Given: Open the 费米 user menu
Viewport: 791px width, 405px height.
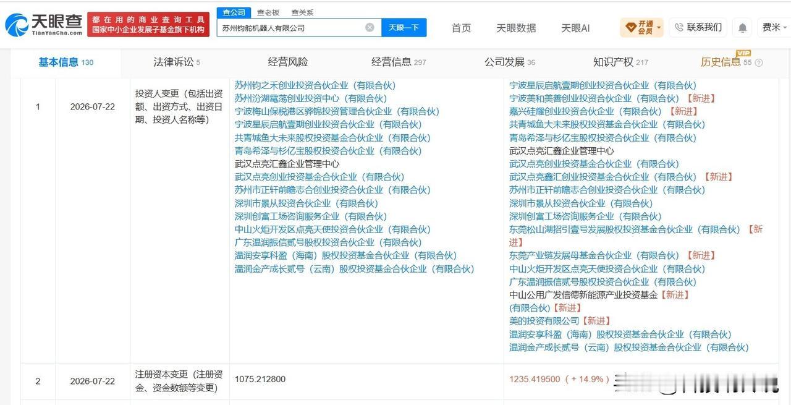Looking at the screenshot, I should point(774,27).
